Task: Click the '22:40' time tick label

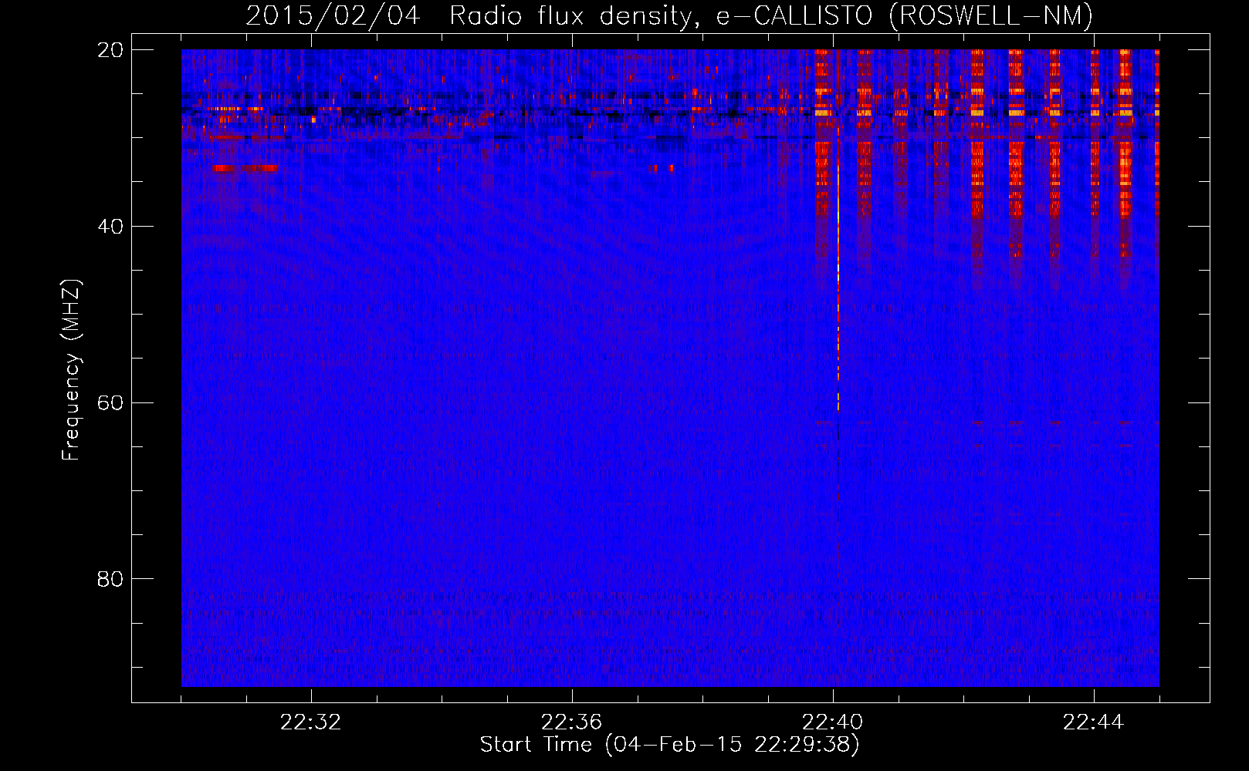Action: pos(832,722)
